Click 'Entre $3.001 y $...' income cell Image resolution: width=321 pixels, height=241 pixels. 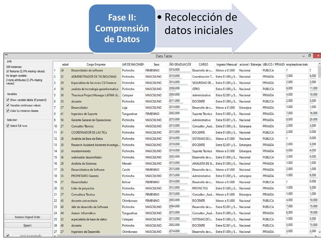227,120
